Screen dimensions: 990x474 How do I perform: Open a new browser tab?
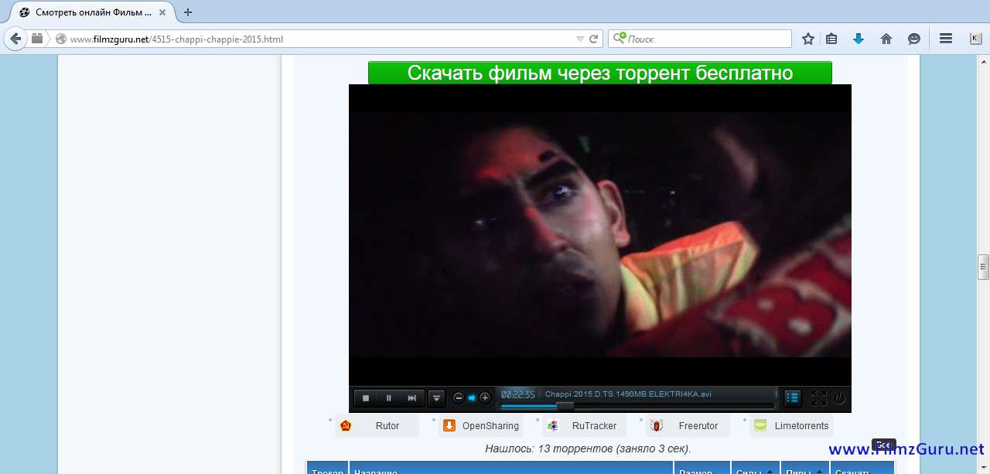188,12
